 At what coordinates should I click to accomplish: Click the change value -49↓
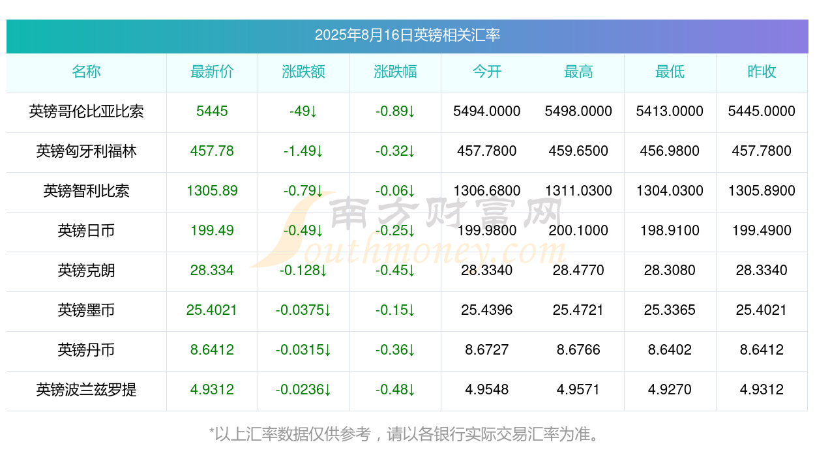pyautogui.click(x=304, y=111)
